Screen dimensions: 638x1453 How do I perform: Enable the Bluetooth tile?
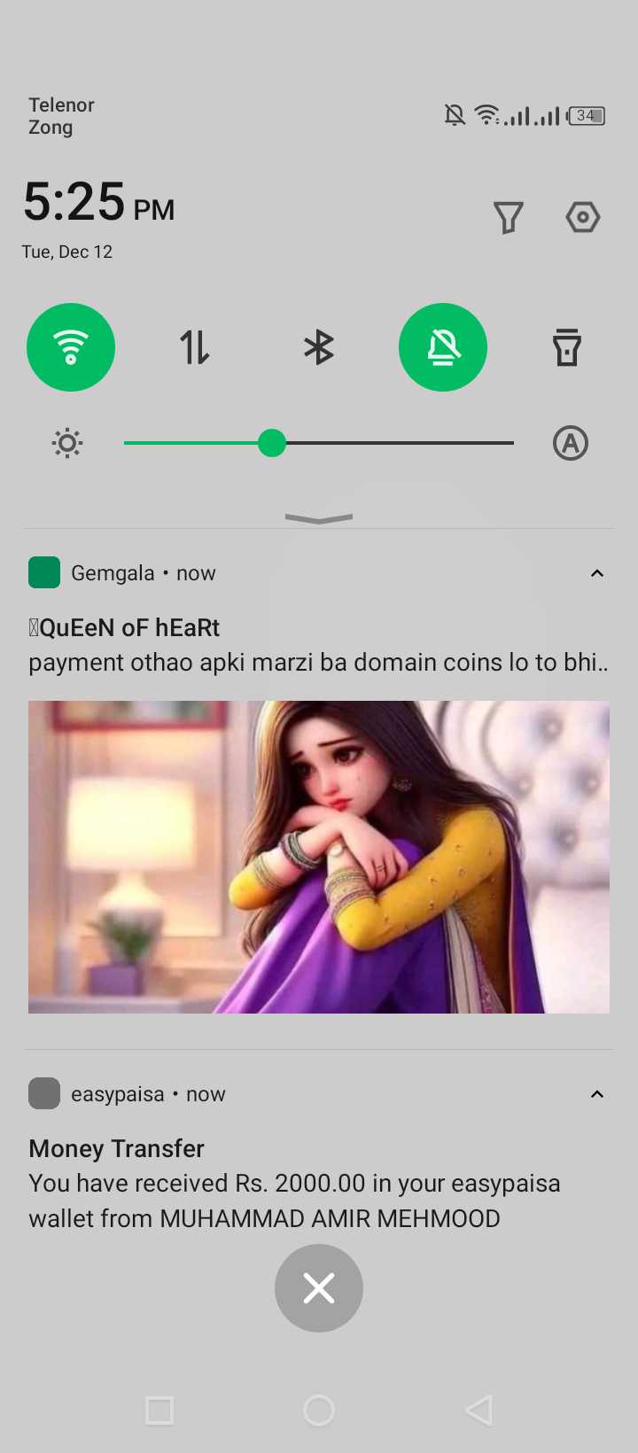point(319,347)
